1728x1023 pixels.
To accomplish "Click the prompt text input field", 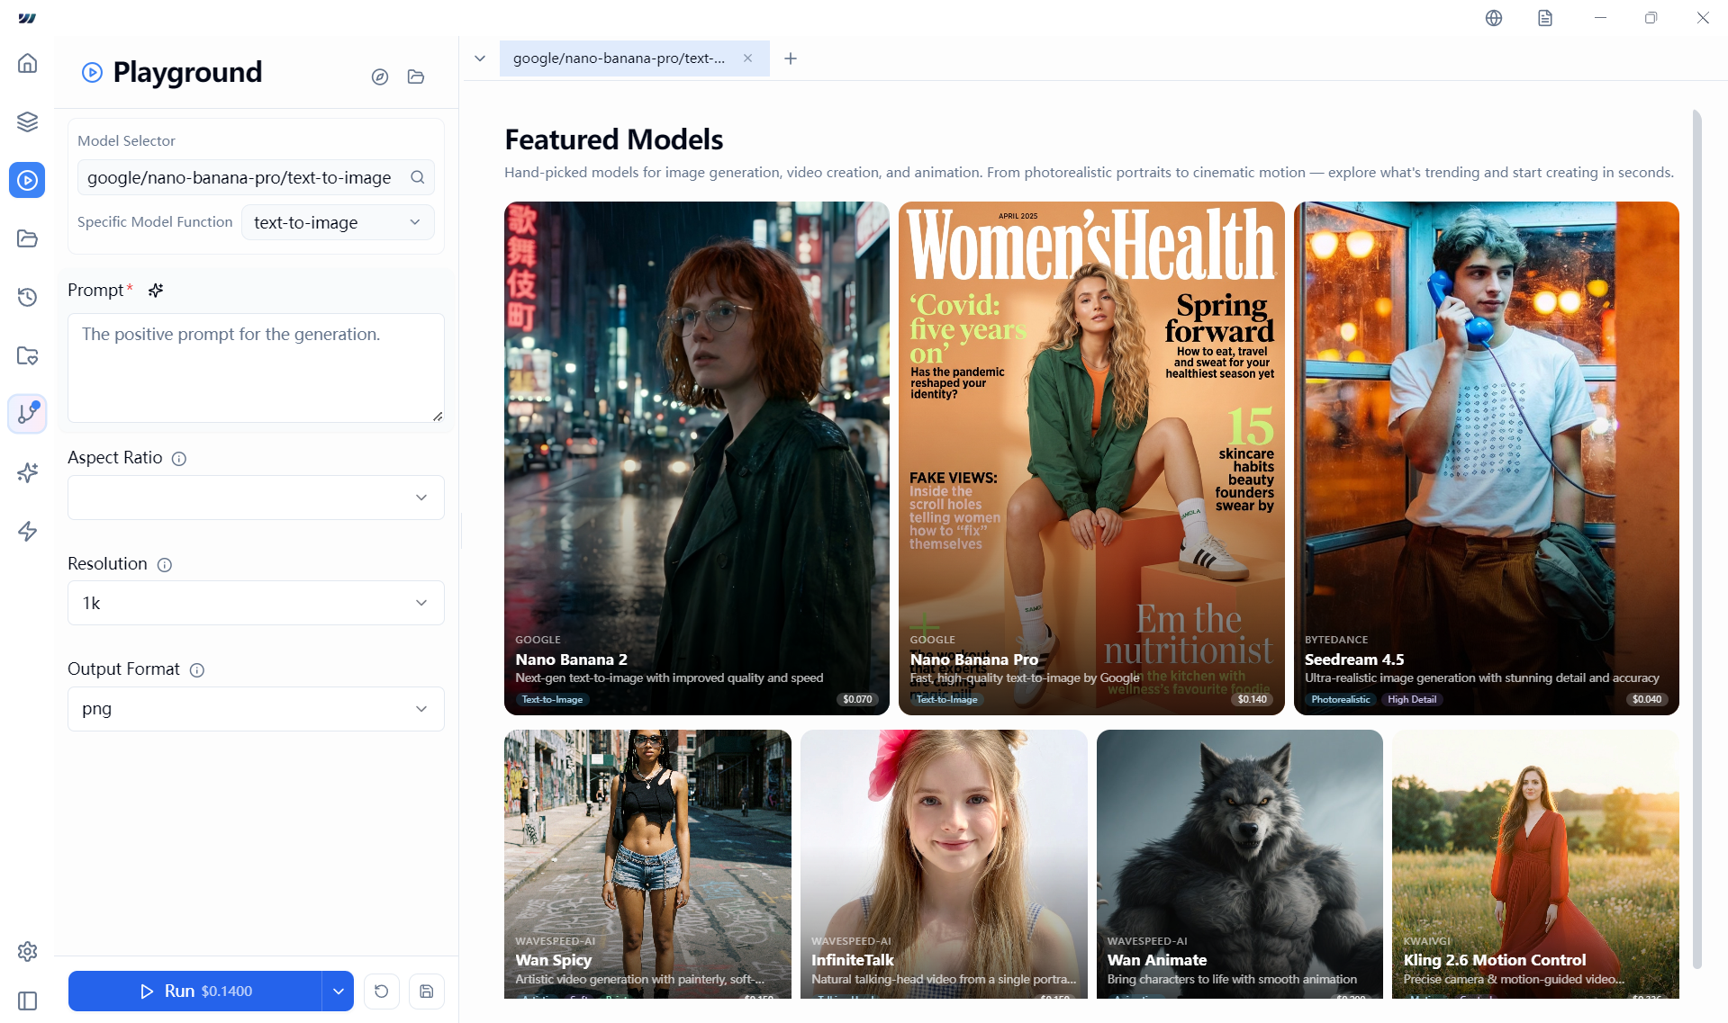I will coord(256,367).
